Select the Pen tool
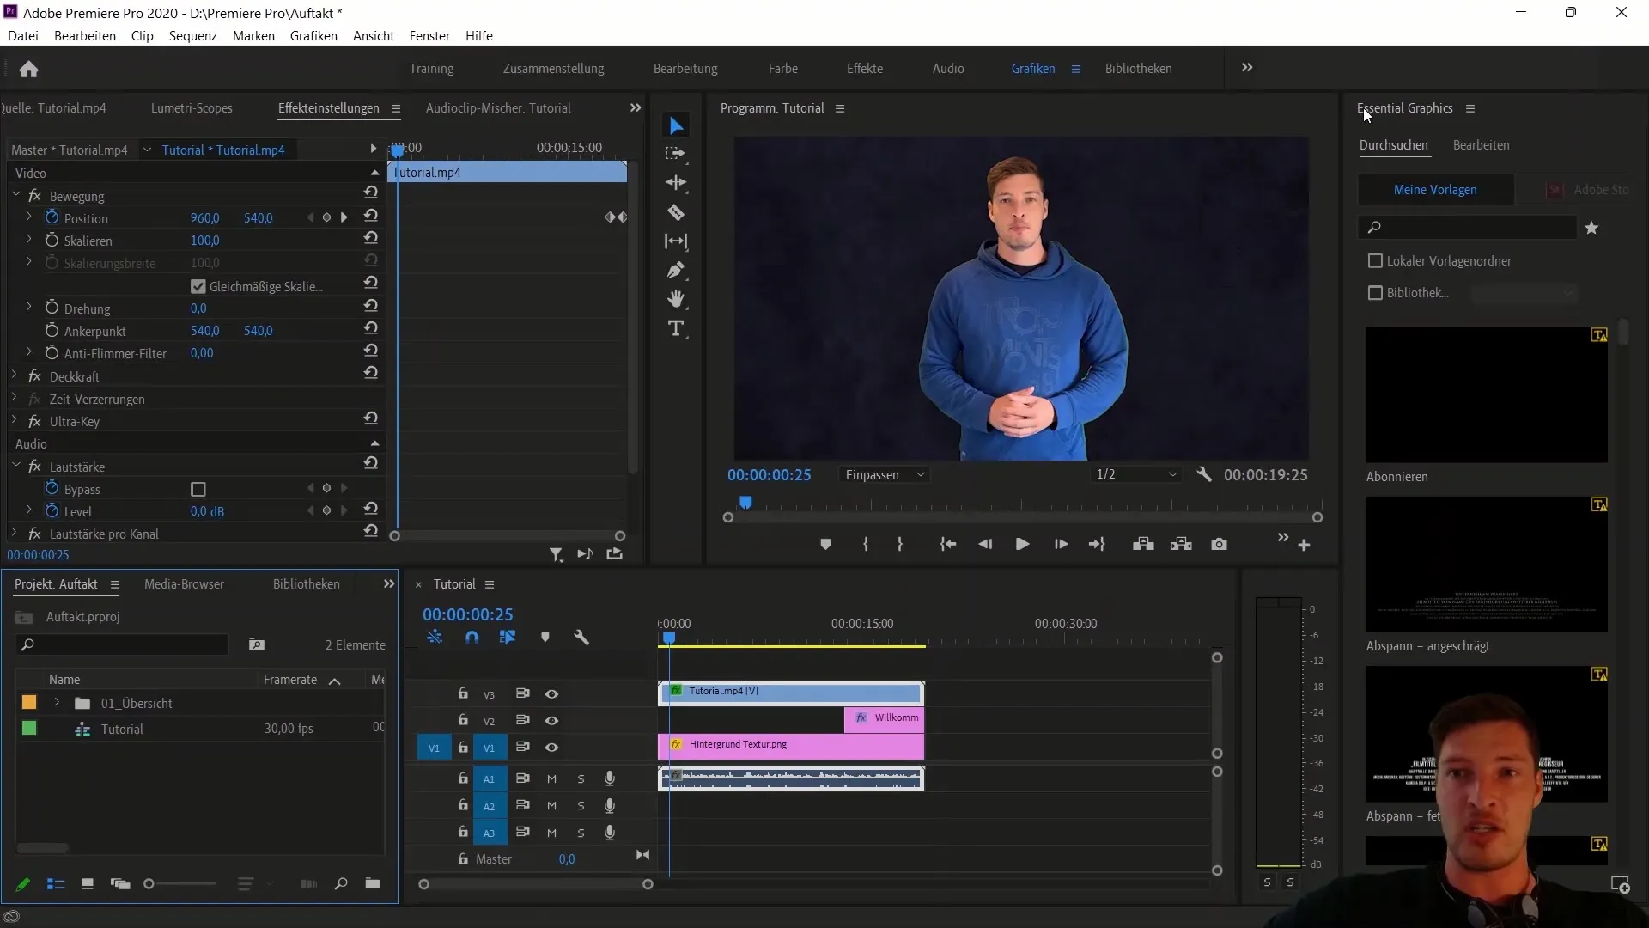1649x928 pixels. point(676,271)
